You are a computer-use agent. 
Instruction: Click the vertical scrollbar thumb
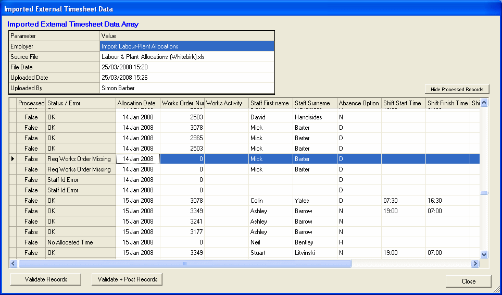coord(484,193)
